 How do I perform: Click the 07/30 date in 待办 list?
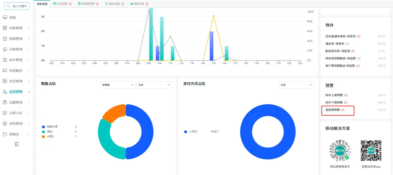point(382,44)
